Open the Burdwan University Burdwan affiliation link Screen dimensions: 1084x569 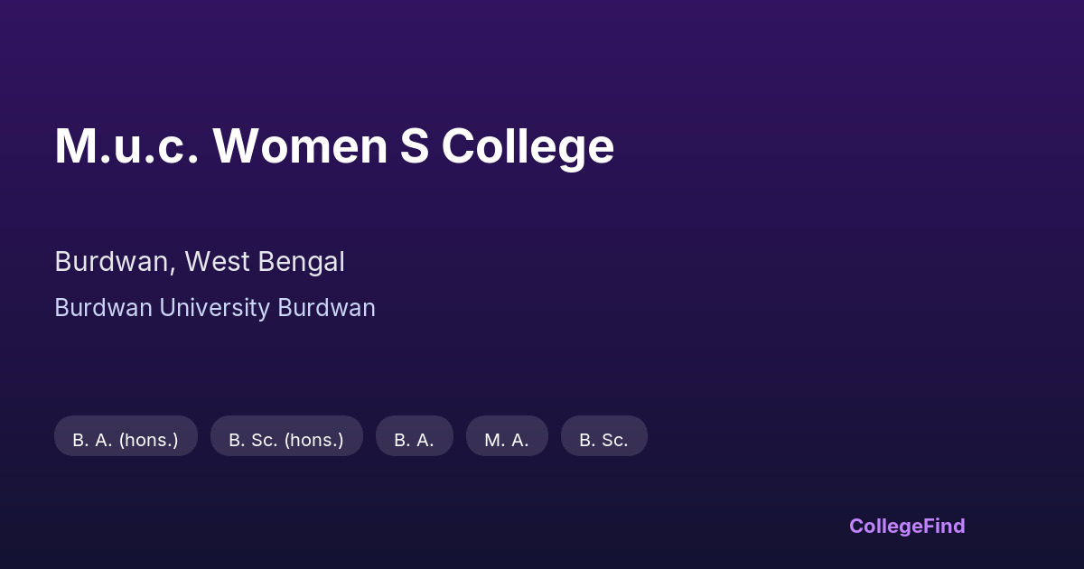point(215,308)
